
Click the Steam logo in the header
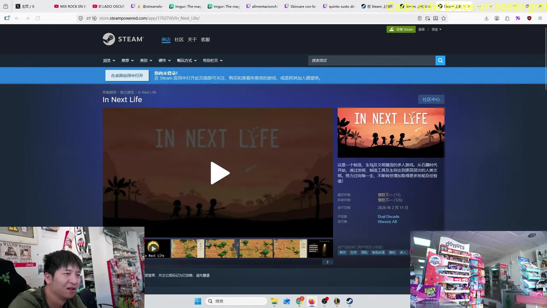pyautogui.click(x=123, y=39)
